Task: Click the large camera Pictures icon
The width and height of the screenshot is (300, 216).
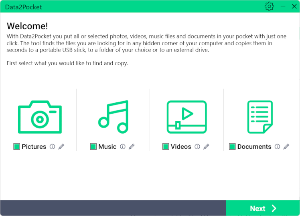Action: coord(40,117)
